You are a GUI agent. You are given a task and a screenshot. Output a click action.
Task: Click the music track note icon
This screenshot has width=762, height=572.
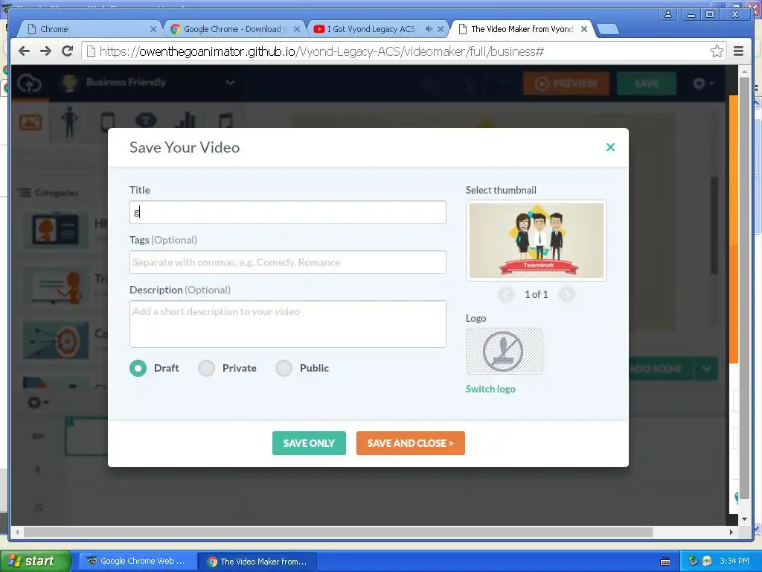tap(39, 508)
